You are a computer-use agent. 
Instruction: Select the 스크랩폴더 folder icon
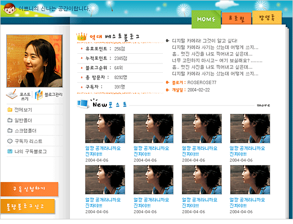10,130
